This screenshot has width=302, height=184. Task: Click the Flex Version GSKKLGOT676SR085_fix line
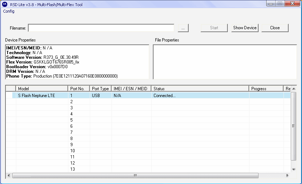pyautogui.click(x=43, y=62)
